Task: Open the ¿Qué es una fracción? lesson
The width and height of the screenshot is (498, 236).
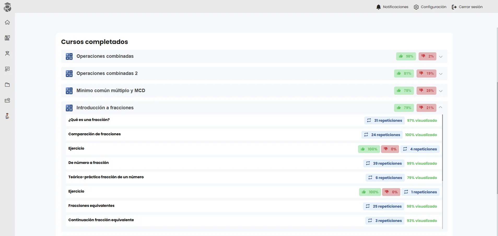Action: click(x=89, y=120)
